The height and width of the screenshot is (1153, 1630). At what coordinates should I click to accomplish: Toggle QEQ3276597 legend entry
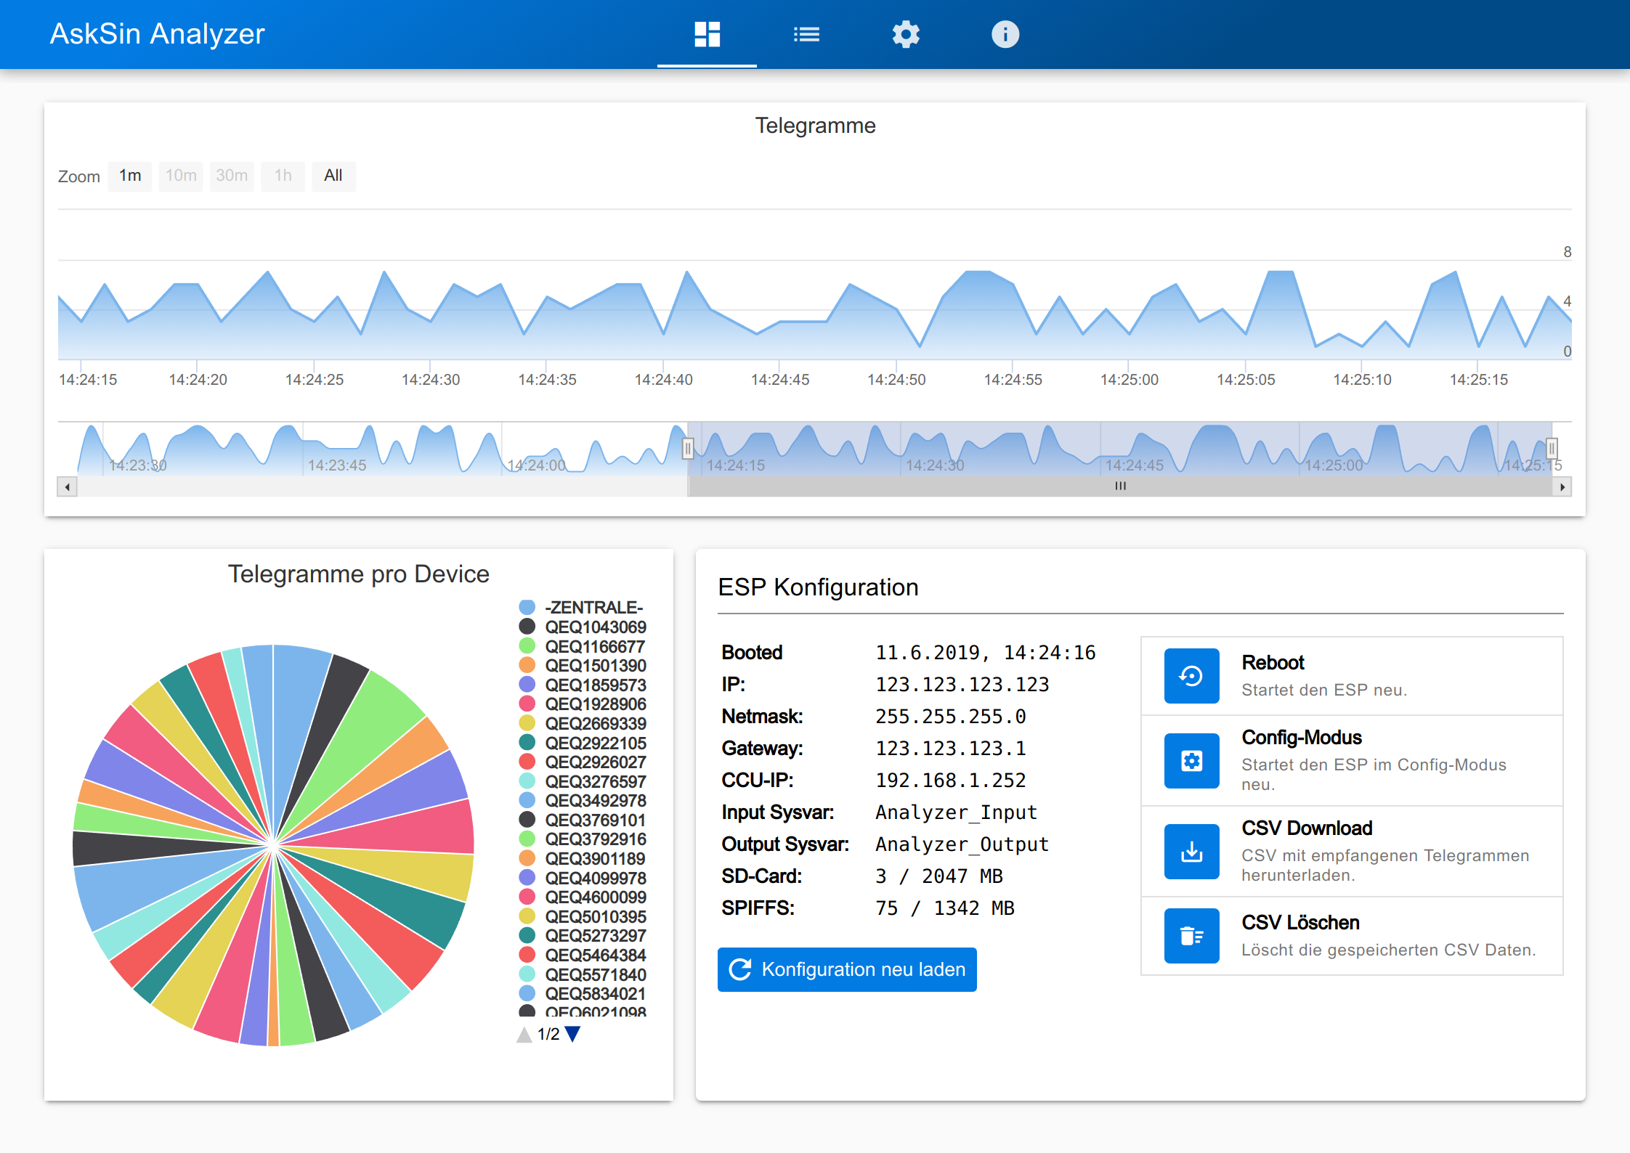[x=583, y=781]
